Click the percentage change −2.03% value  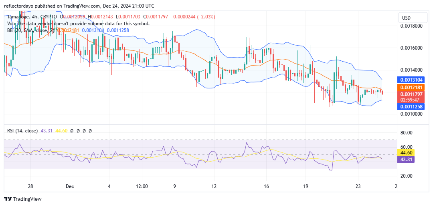pos(206,17)
